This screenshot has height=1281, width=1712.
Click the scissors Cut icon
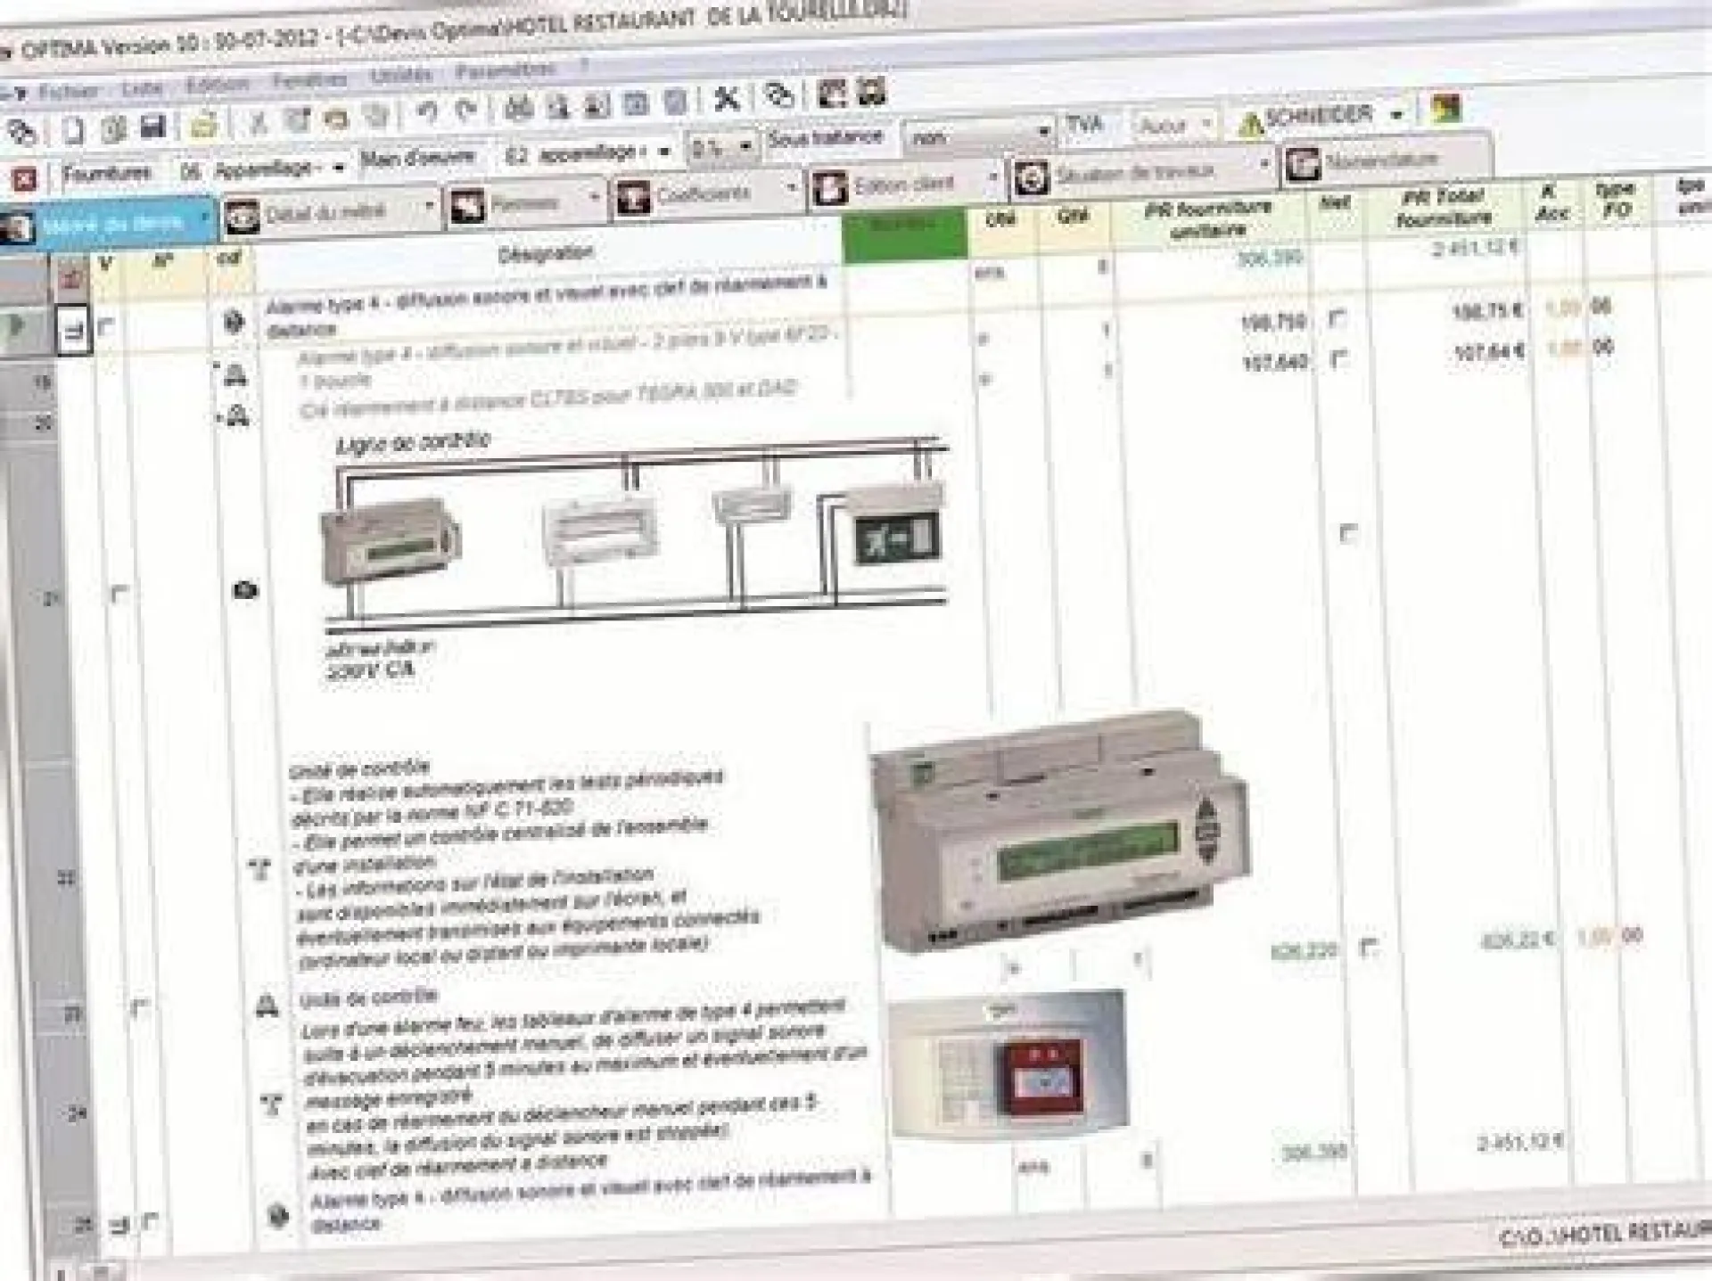pyautogui.click(x=258, y=121)
